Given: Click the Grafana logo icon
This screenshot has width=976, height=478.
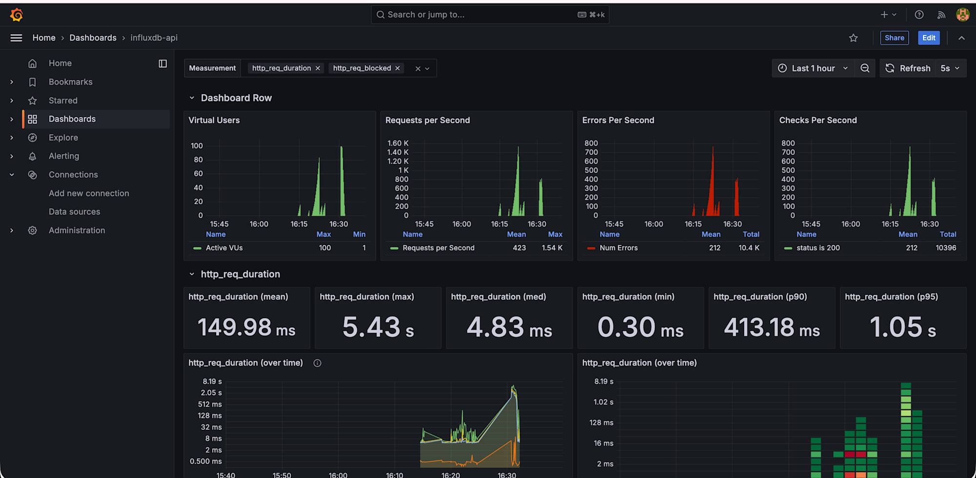Looking at the screenshot, I should (17, 15).
